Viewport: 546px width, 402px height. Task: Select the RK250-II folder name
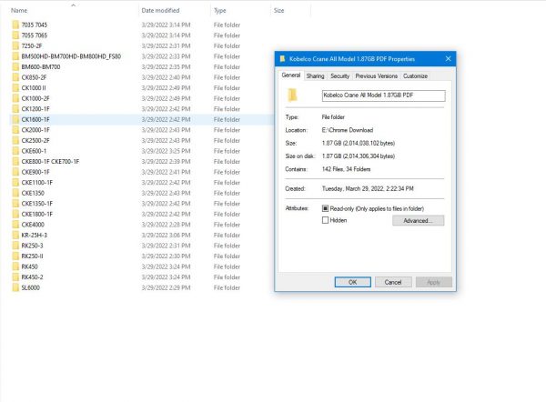click(x=33, y=256)
